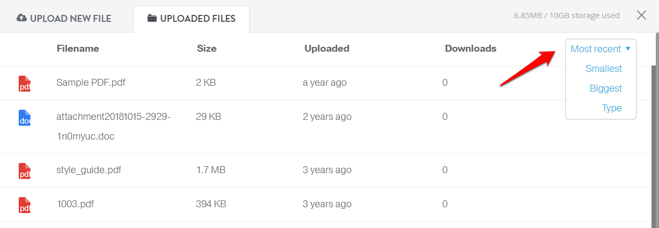Click the attachment20181015-2929-1n0myuc.doc filename

tap(113, 126)
